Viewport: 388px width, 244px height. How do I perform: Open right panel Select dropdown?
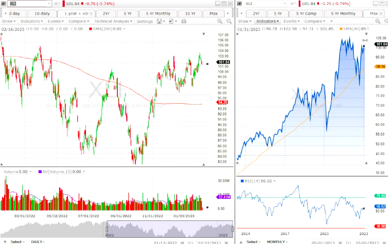click(254, 242)
